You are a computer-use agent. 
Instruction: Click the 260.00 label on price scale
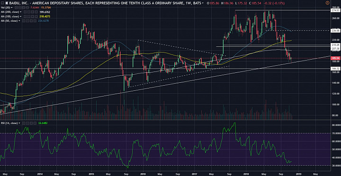click(336, 18)
